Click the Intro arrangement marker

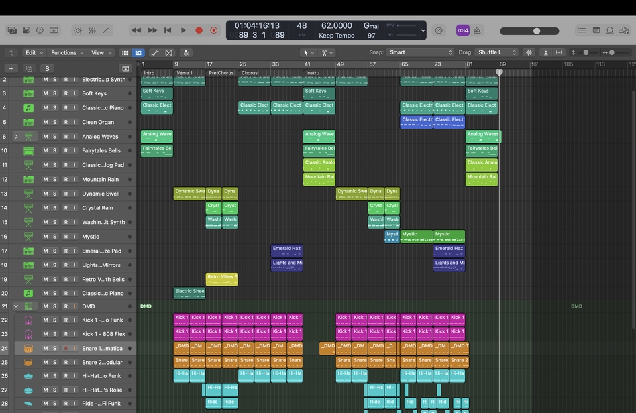pos(149,73)
